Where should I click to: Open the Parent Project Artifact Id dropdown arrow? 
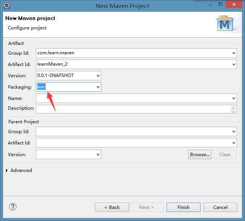234,143
